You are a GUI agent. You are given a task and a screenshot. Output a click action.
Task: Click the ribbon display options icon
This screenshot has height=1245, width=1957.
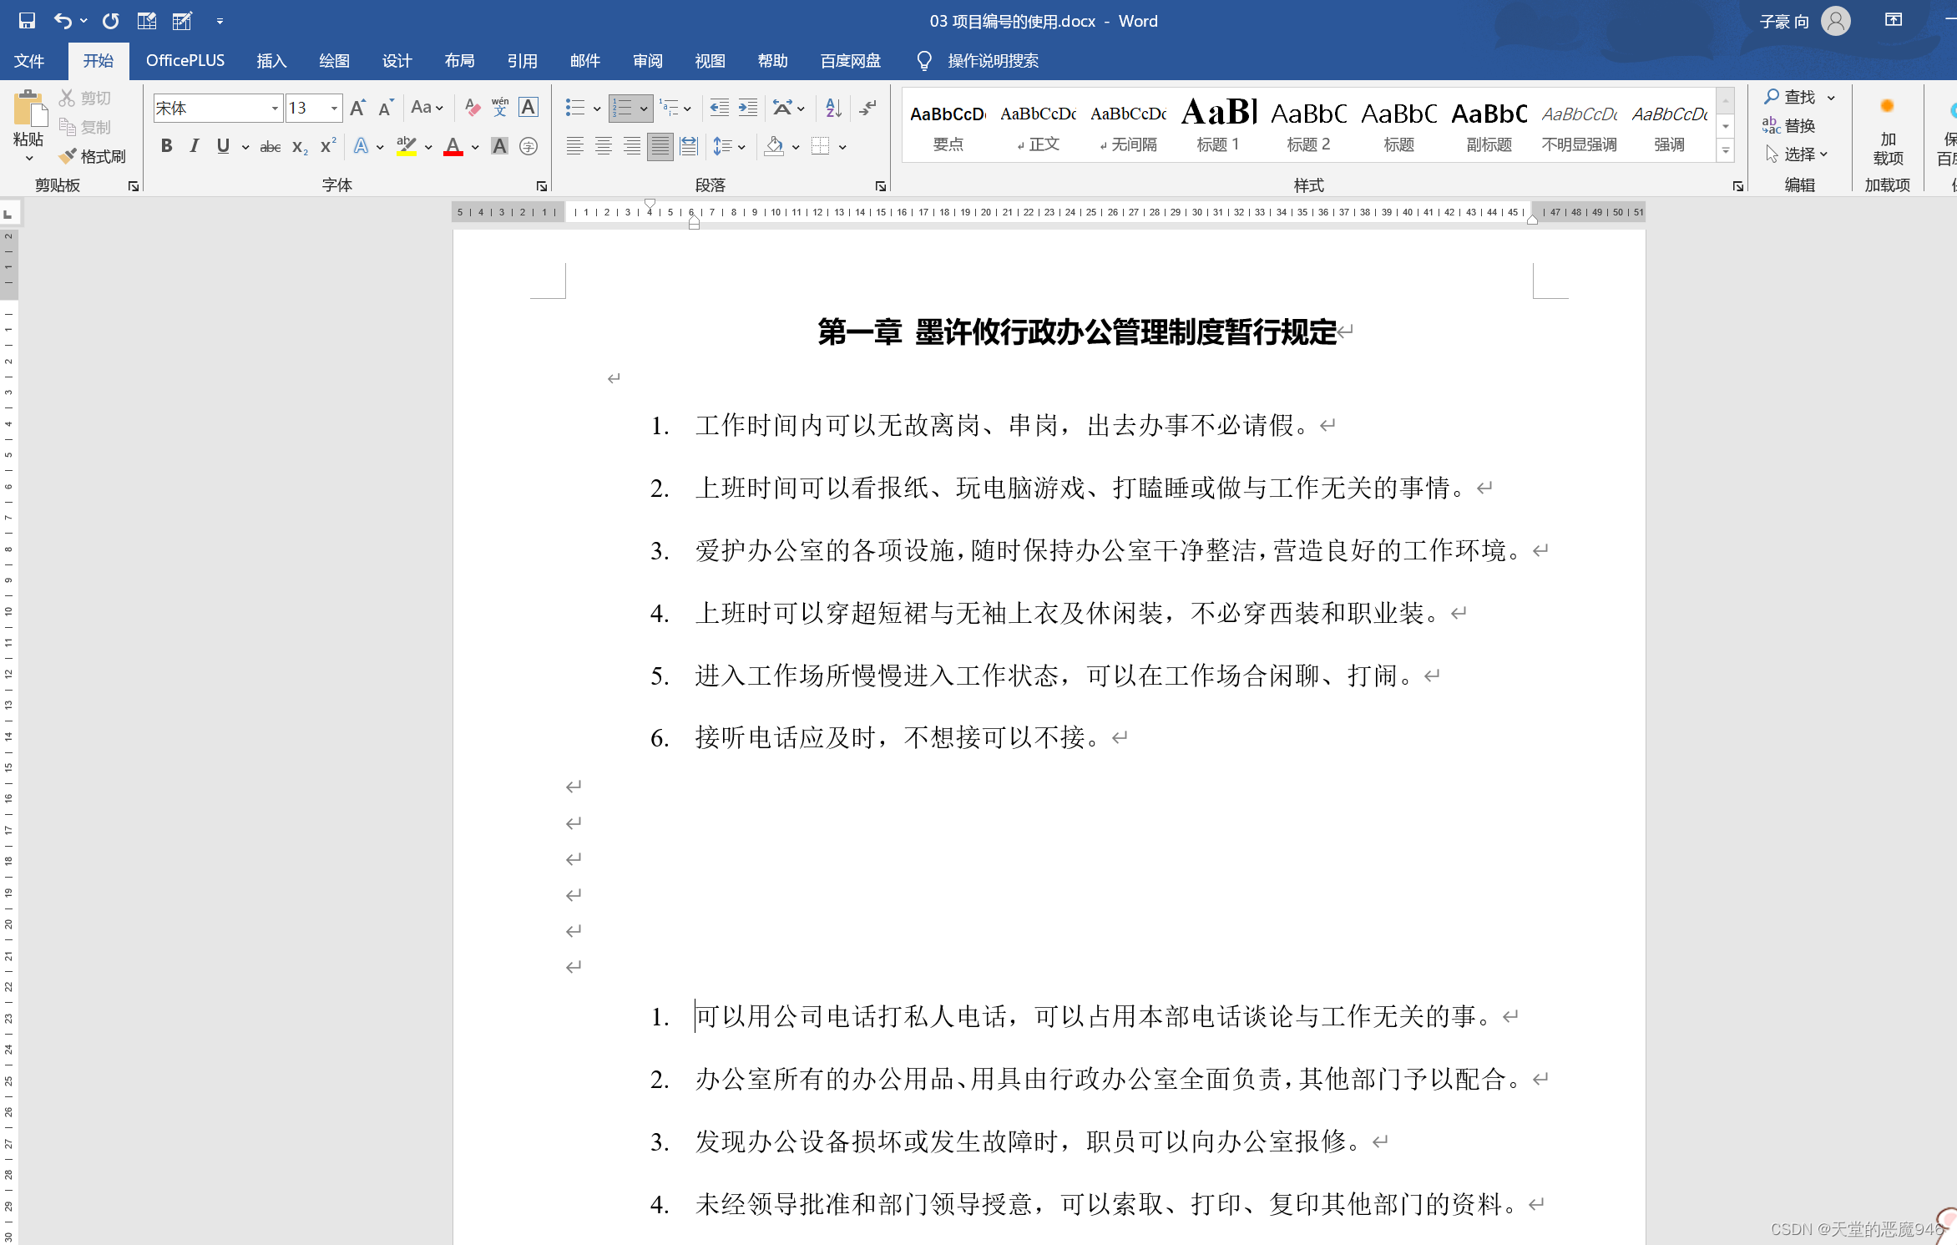[x=1894, y=21]
